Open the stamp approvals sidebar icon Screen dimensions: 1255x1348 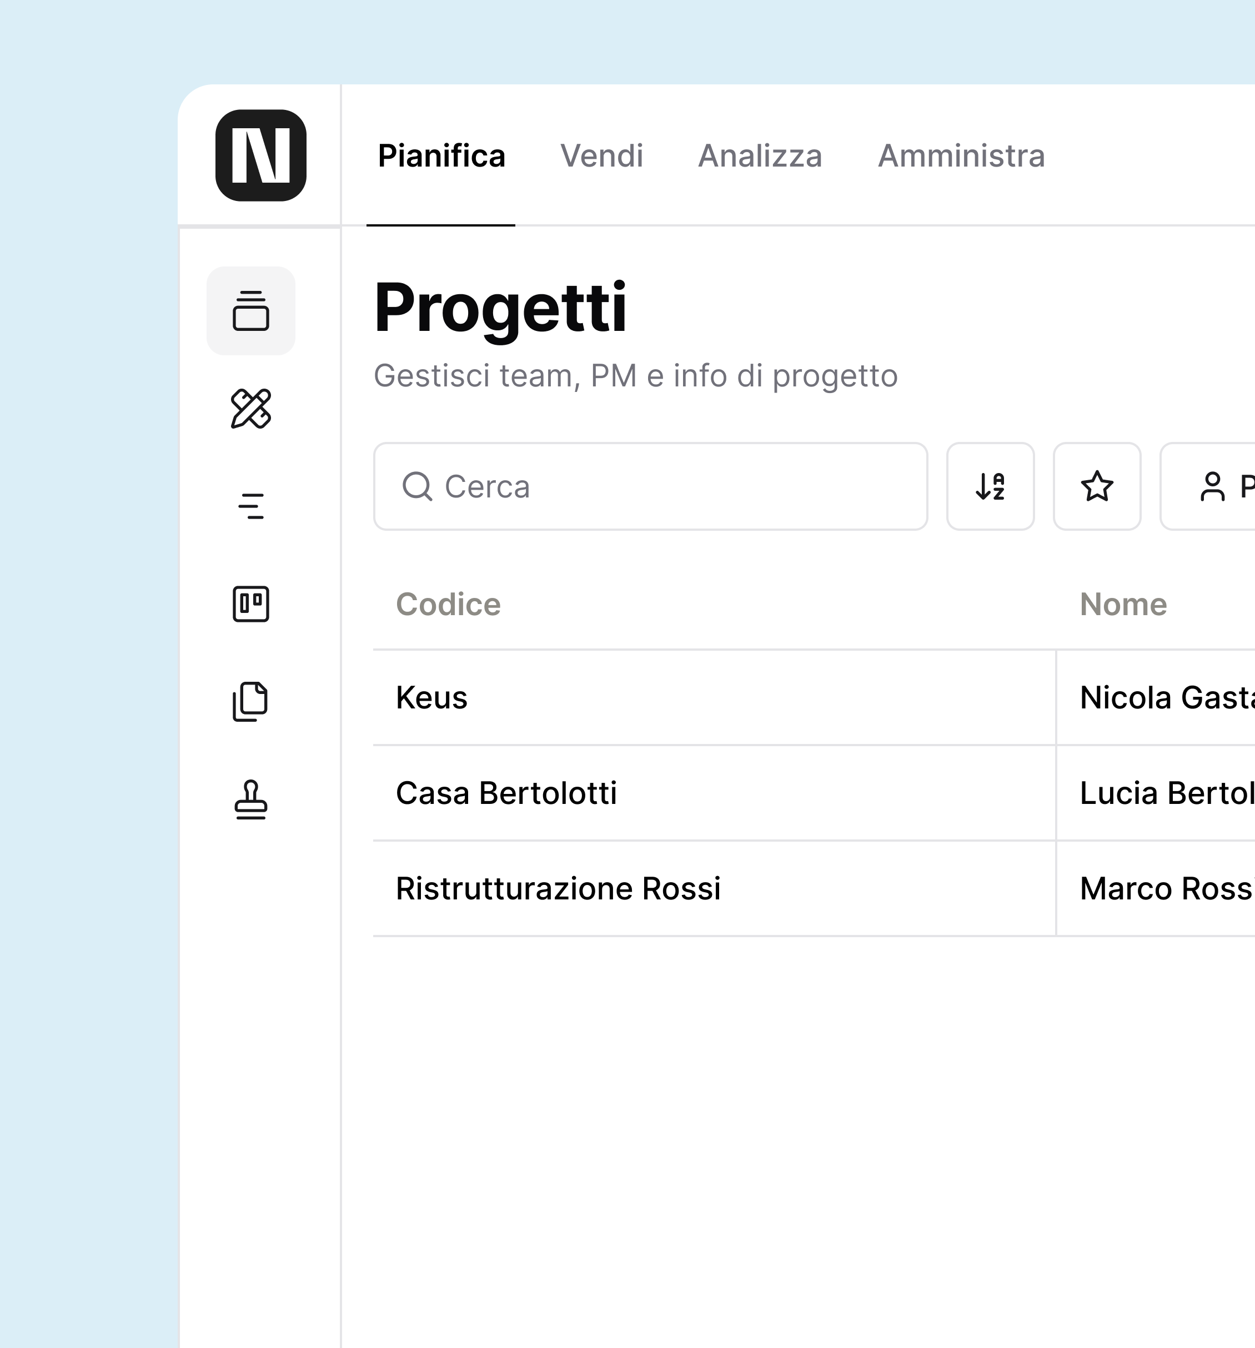tap(251, 799)
